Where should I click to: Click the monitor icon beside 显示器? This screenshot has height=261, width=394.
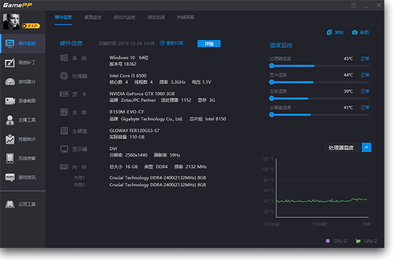(64, 149)
